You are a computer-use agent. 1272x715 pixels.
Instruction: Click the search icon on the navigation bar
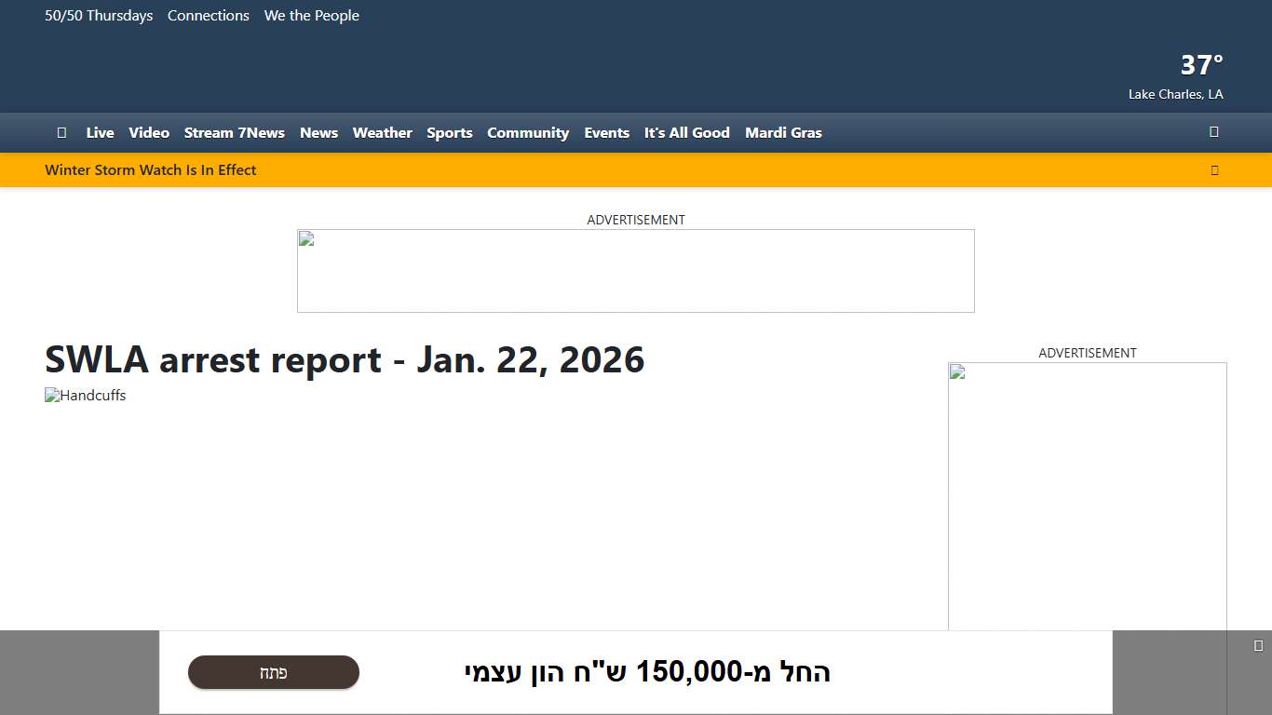click(1213, 132)
